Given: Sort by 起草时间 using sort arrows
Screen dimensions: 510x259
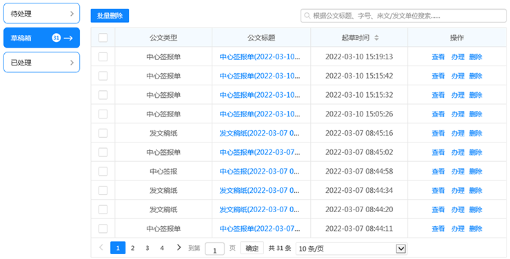Looking at the screenshot, I should [376, 38].
